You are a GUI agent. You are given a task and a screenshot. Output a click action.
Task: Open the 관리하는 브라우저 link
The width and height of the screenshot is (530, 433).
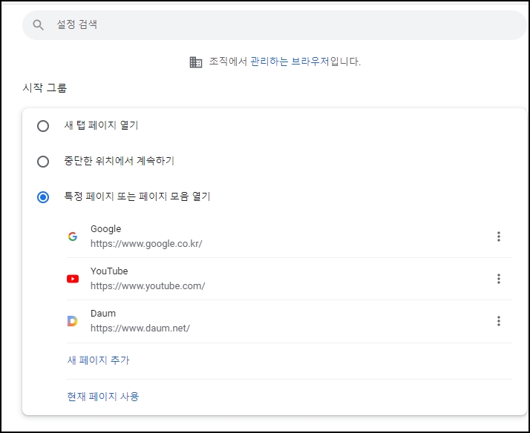289,62
